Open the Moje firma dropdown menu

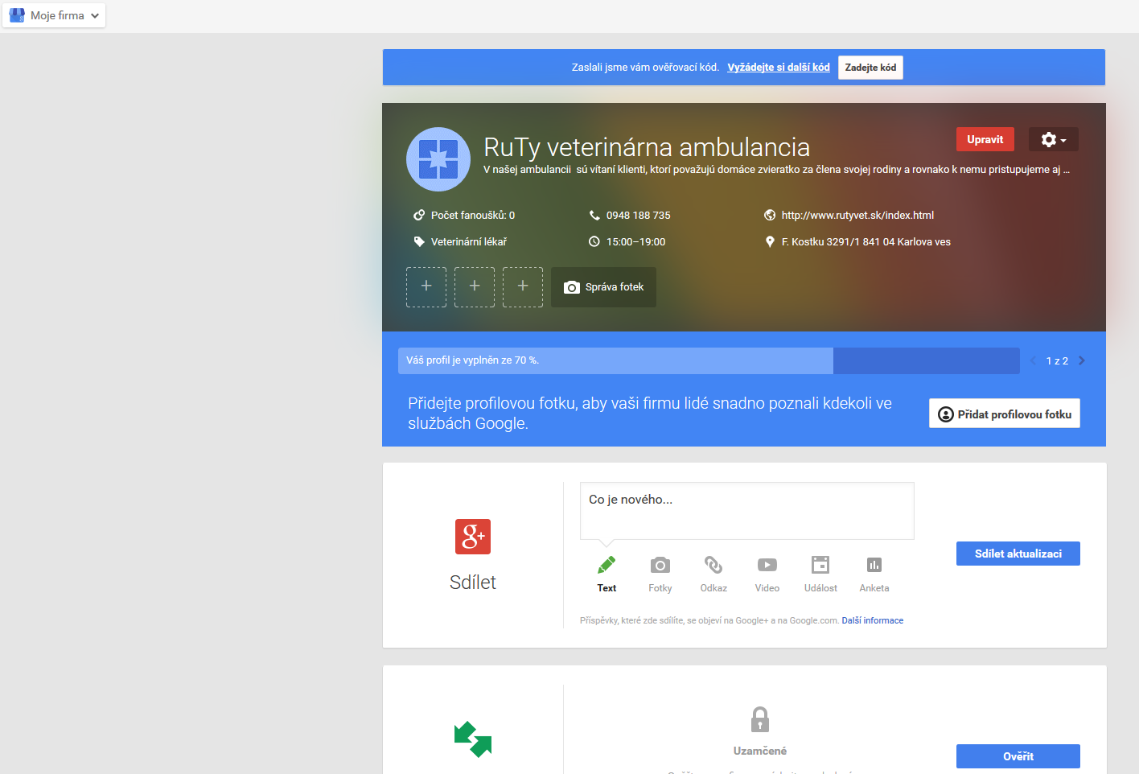[54, 15]
